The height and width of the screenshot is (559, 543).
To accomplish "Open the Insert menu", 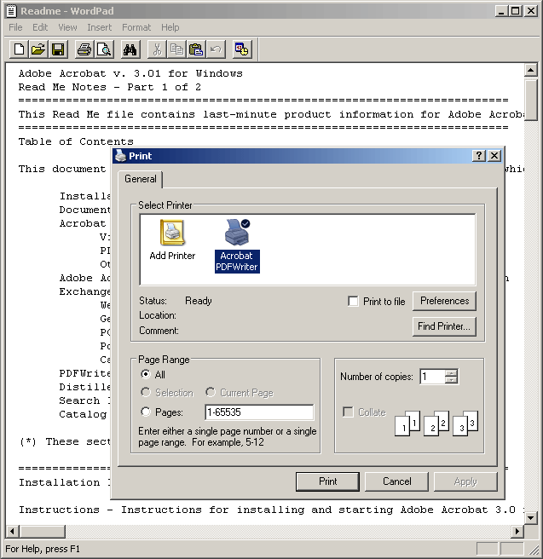I will (x=99, y=27).
